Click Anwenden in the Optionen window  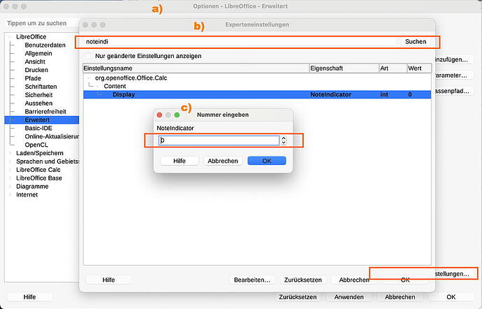349,297
